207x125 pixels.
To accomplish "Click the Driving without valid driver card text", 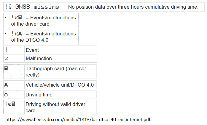I will point(55,107).
